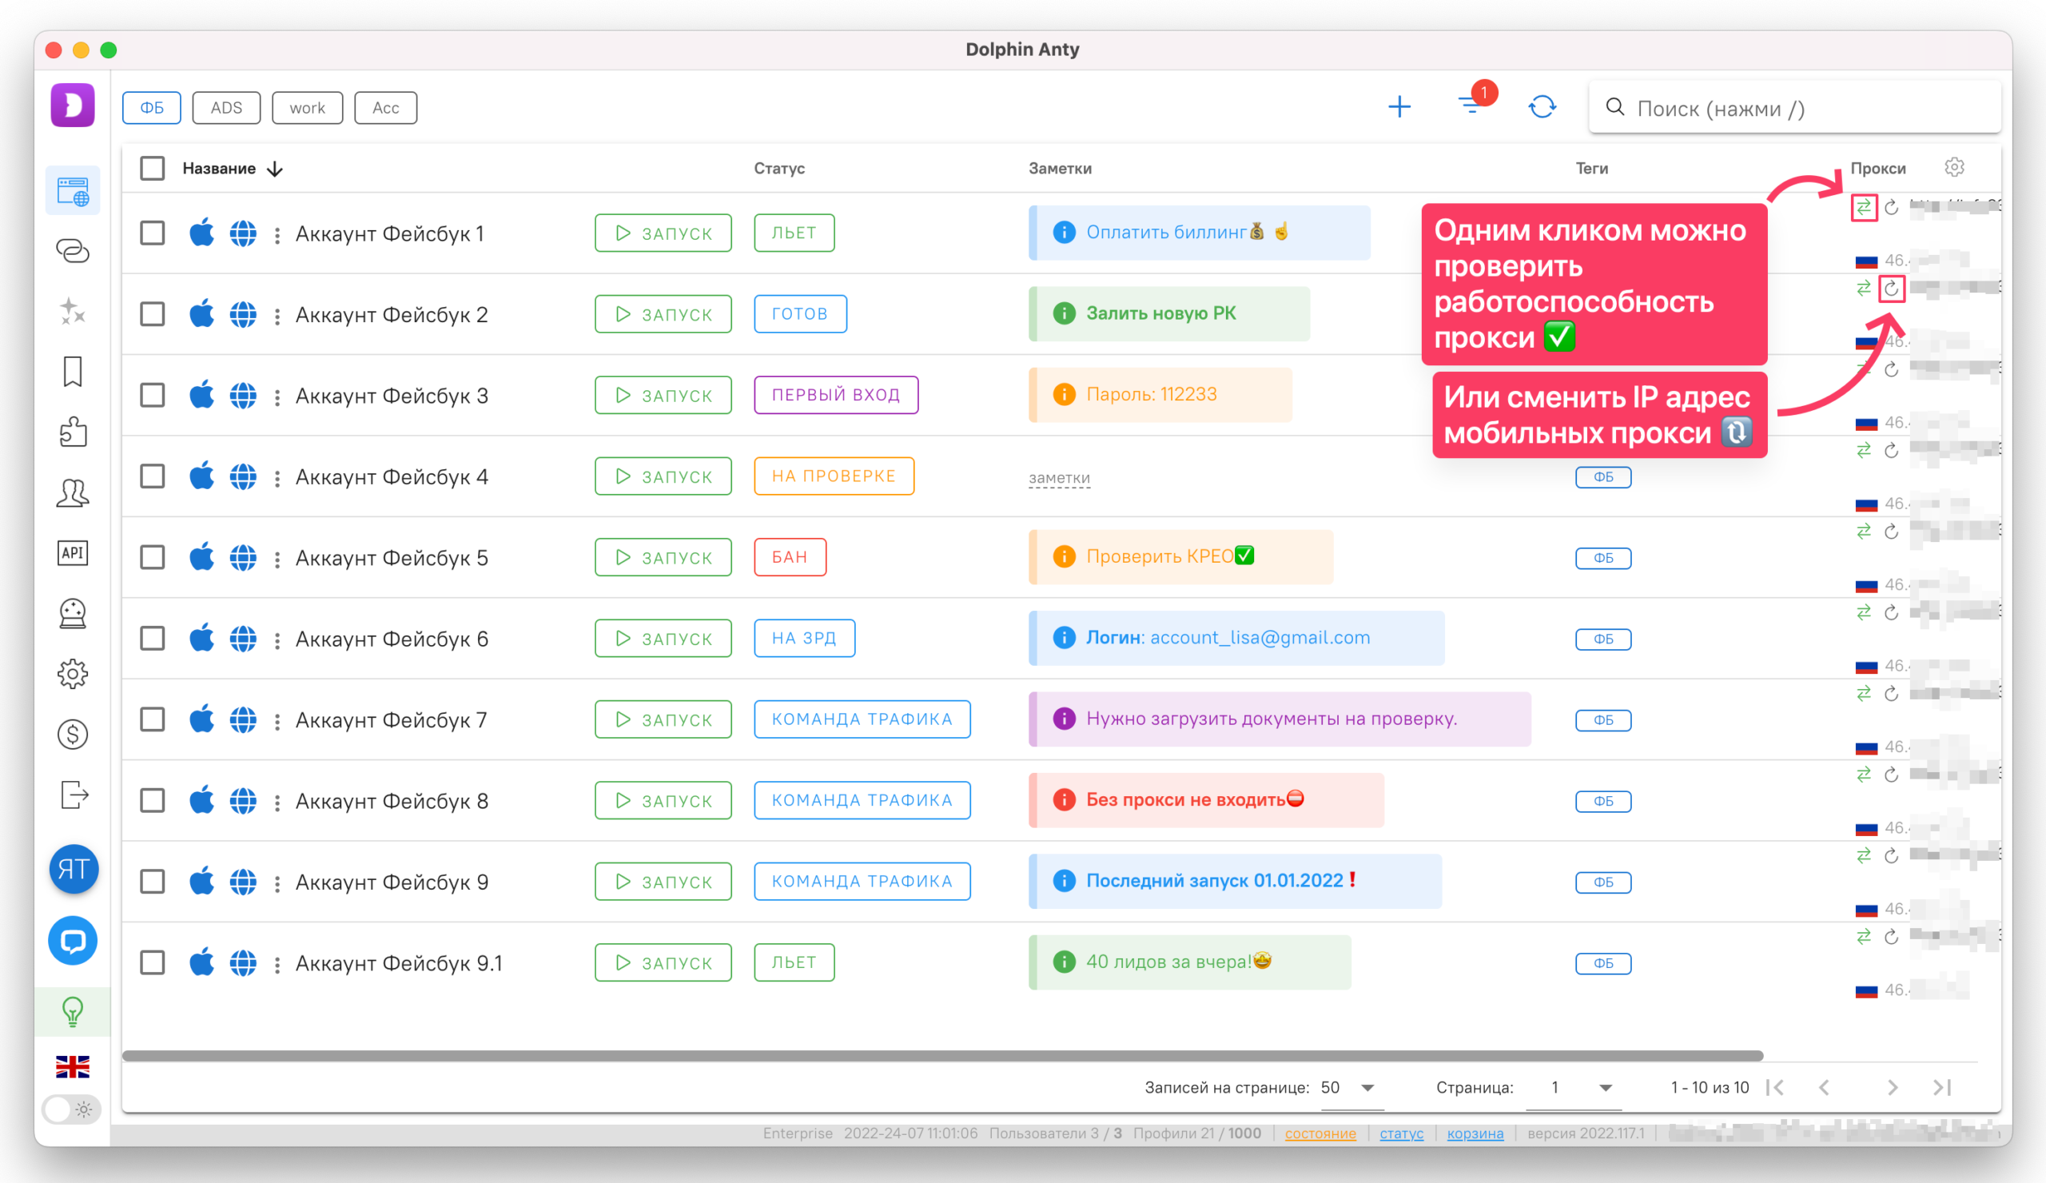2046x1183 pixels.
Task: Open the three-dot menu of Аккаунт Фейсбук 5
Action: coord(277,560)
